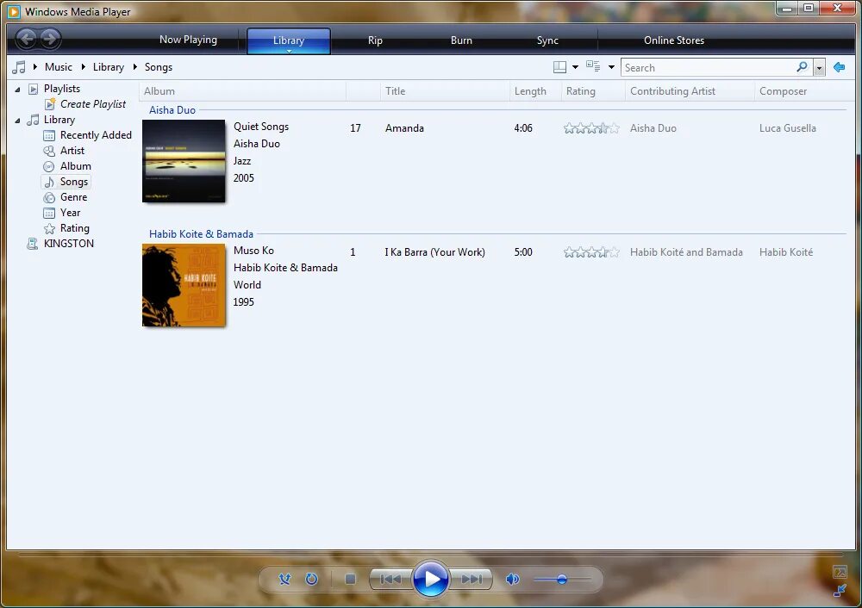Screen dimensions: 862x608
Task: Open the Now Playing tab
Action: 188,40
